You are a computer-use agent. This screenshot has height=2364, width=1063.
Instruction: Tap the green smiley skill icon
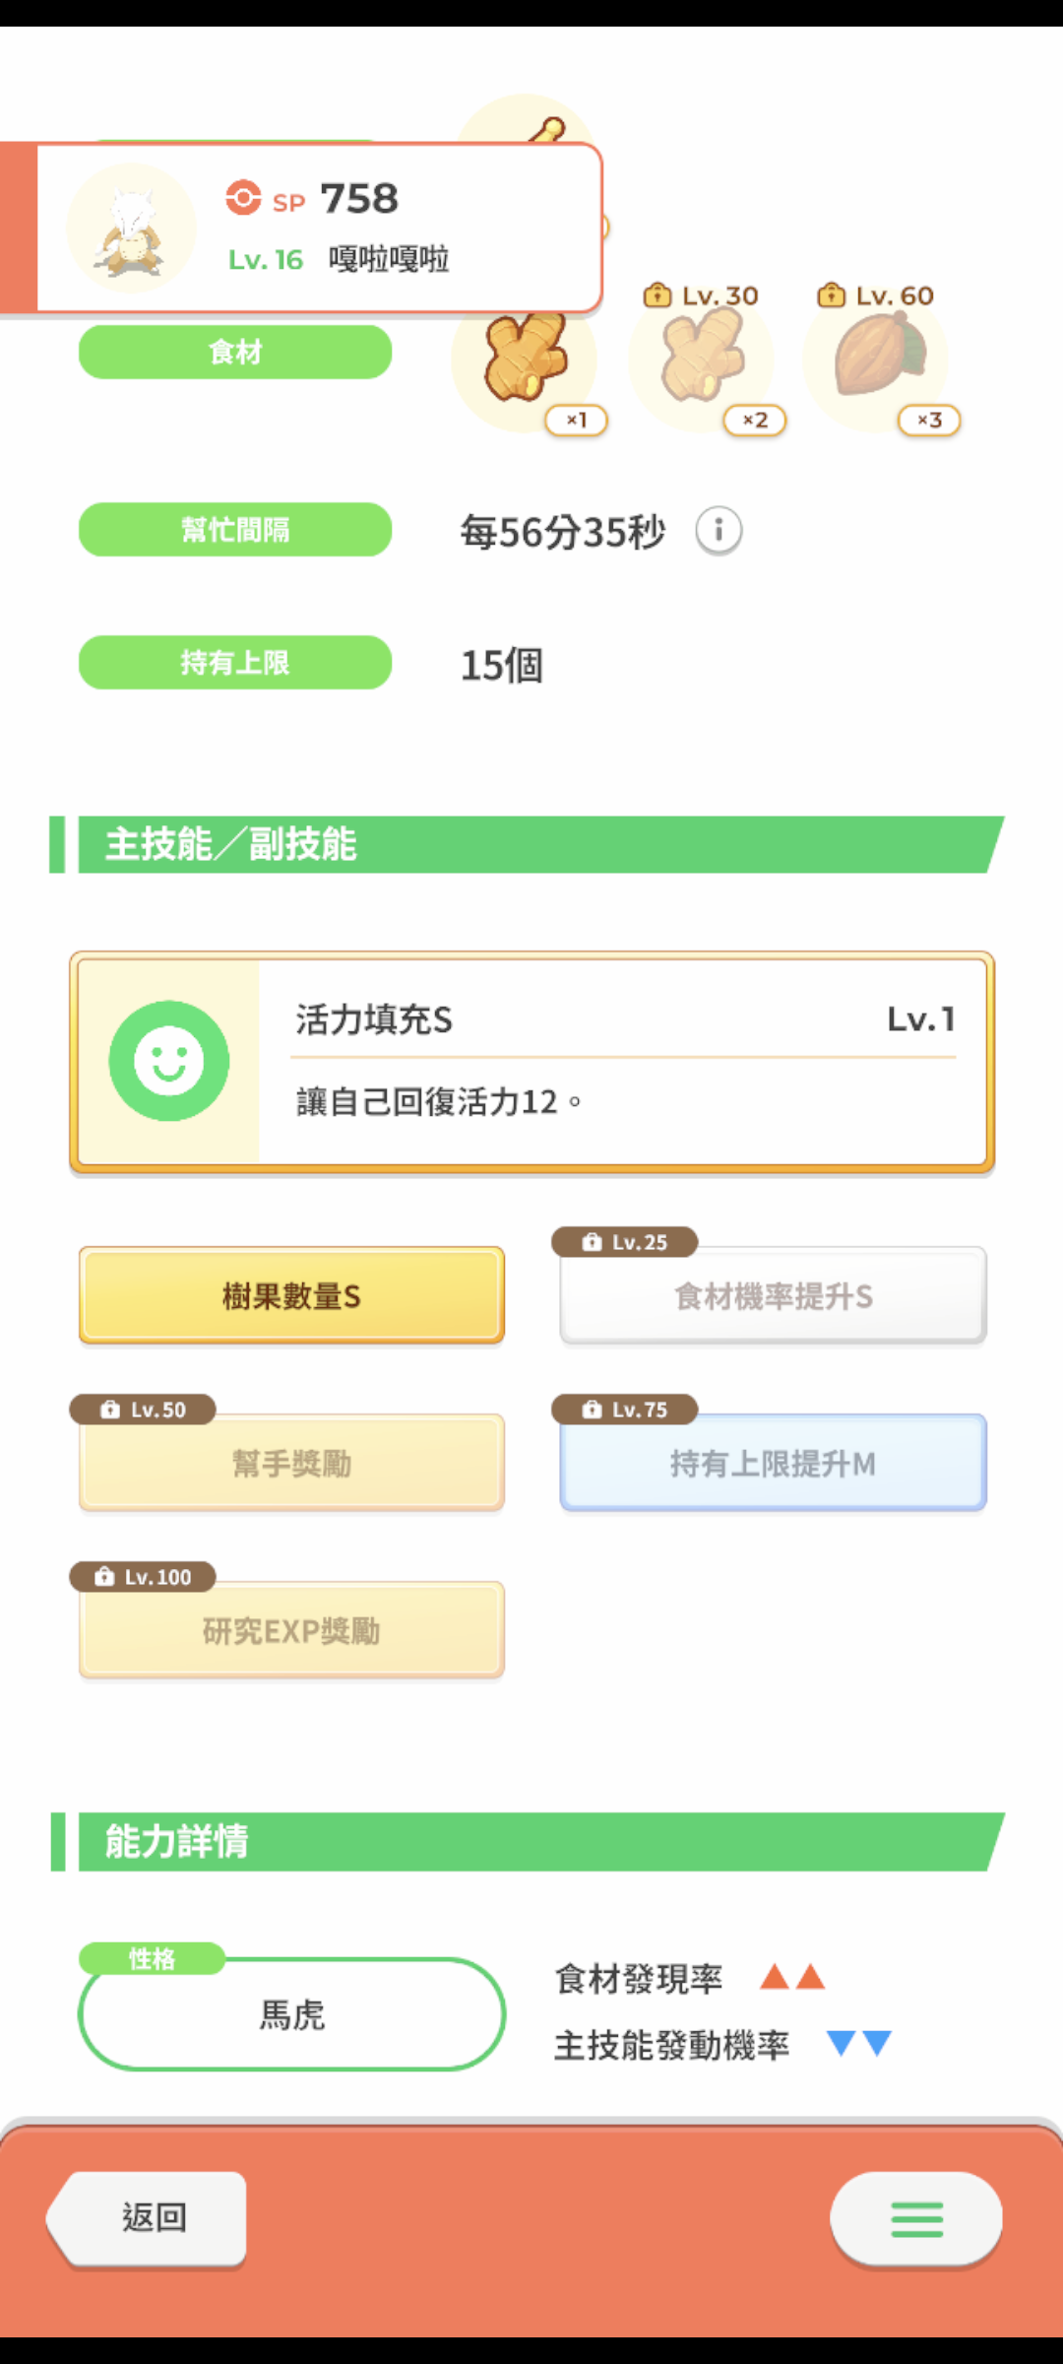tap(169, 1061)
